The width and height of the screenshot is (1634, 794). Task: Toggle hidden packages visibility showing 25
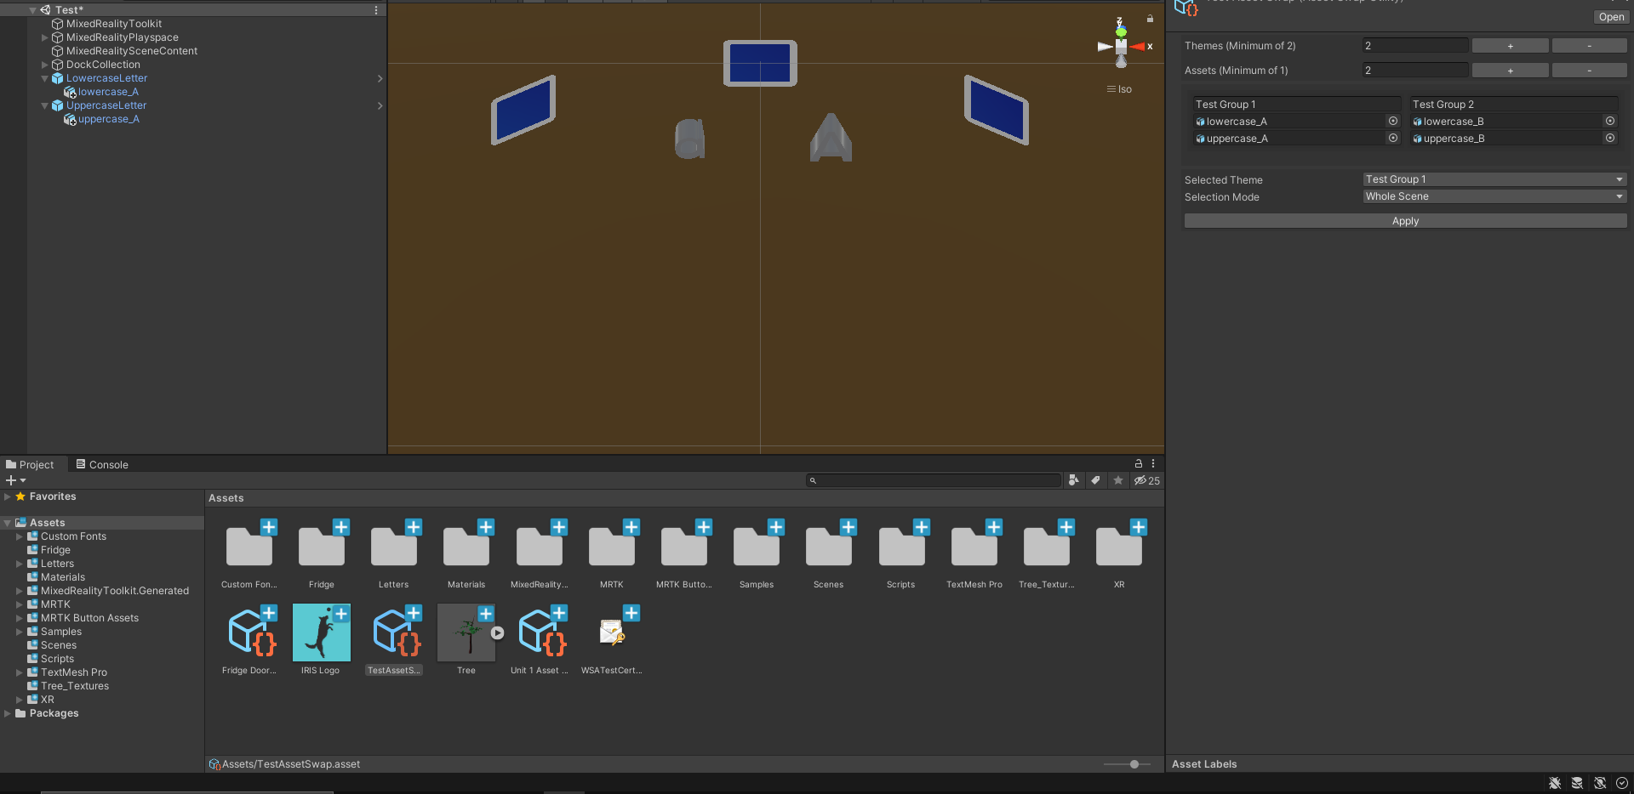coord(1147,480)
